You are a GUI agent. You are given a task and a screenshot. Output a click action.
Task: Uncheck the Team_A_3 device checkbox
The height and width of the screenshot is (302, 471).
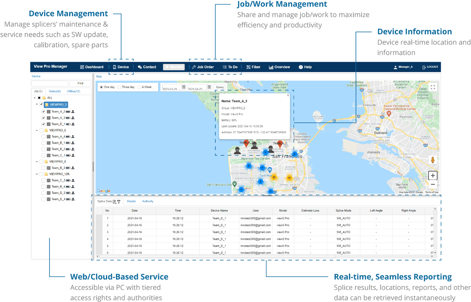click(44, 118)
